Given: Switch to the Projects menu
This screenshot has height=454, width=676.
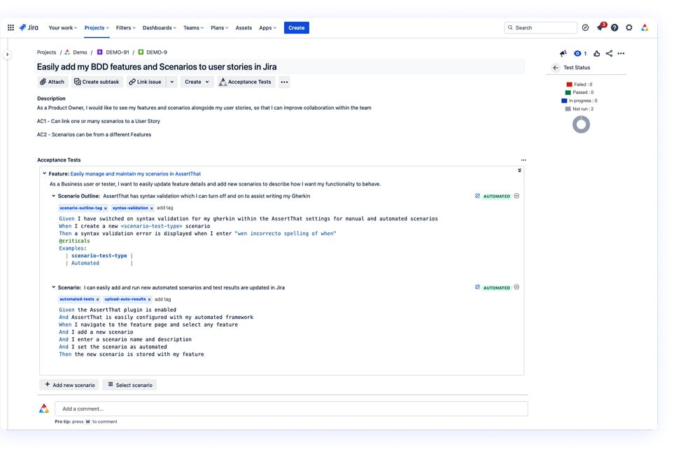Looking at the screenshot, I should (x=95, y=27).
